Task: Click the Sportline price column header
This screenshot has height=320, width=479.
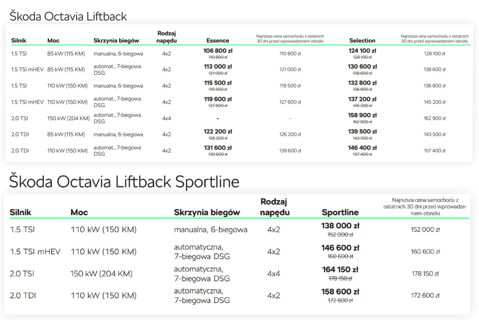Action: pos(340,212)
